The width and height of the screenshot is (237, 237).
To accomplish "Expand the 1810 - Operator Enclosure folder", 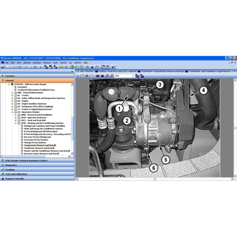I will click(16, 117).
